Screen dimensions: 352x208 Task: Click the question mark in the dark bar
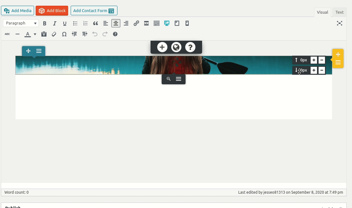tap(190, 47)
